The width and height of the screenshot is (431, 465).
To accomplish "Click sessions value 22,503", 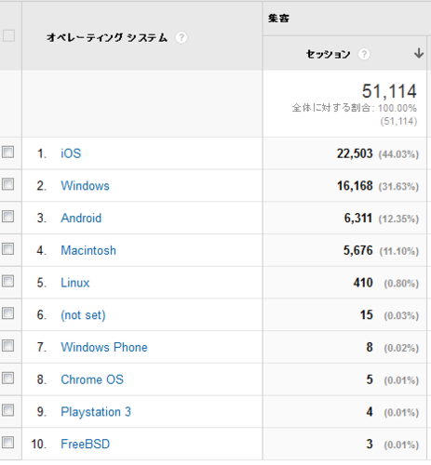I will [x=355, y=153].
